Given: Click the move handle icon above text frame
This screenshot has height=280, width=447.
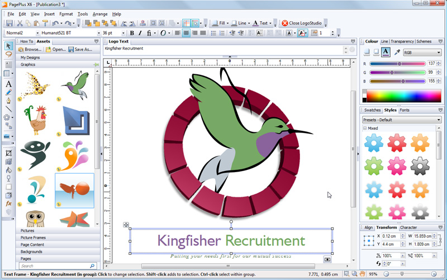Looking at the screenshot, I should pyautogui.click(x=126, y=225).
